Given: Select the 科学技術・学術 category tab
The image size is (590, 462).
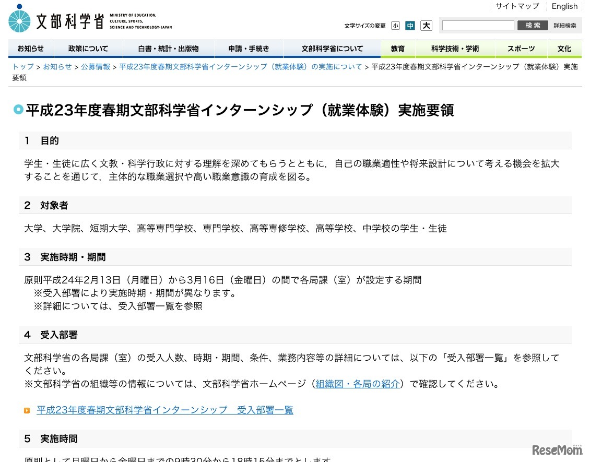Looking at the screenshot, I should point(455,48).
